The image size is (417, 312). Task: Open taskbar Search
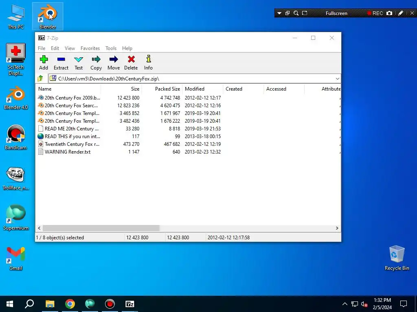29,304
